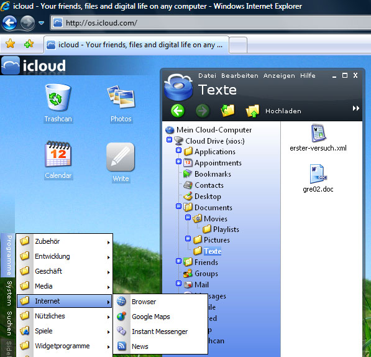Image resolution: width=371 pixels, height=357 pixels.
Task: Click the Bookmarks icon in the tree
Action: pos(188,174)
